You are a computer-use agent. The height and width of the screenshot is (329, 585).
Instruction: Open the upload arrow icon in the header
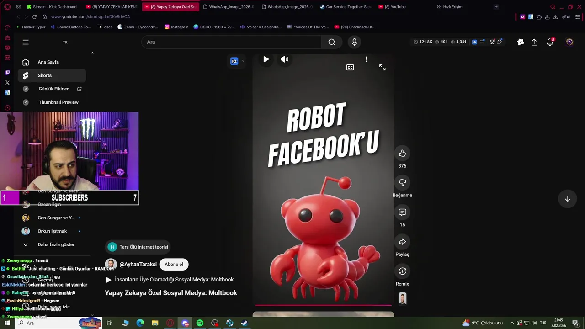coord(534,42)
